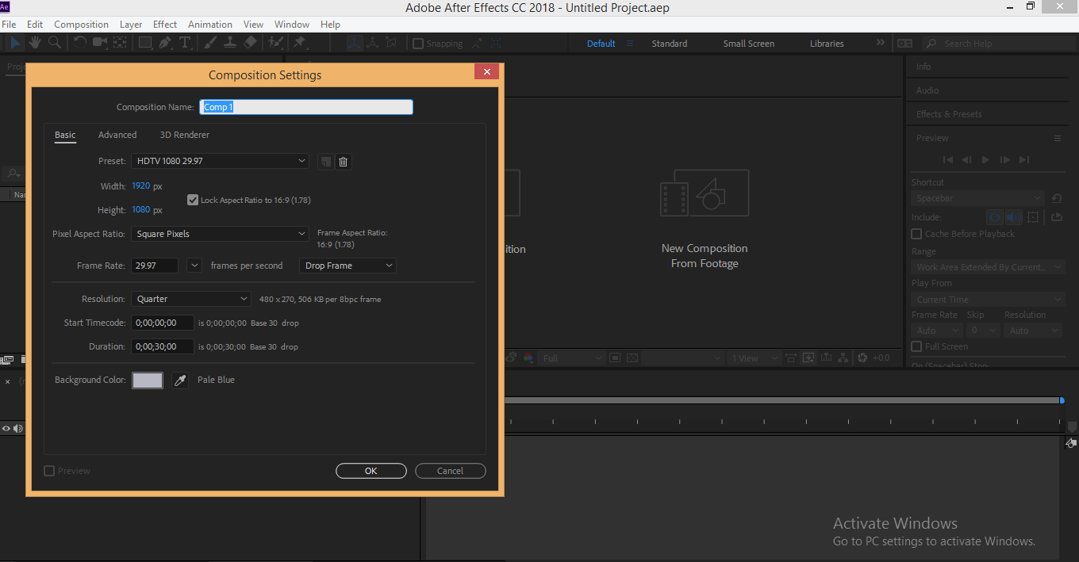Select the Clone Stamp tool
The image size is (1079, 562).
pyautogui.click(x=230, y=43)
